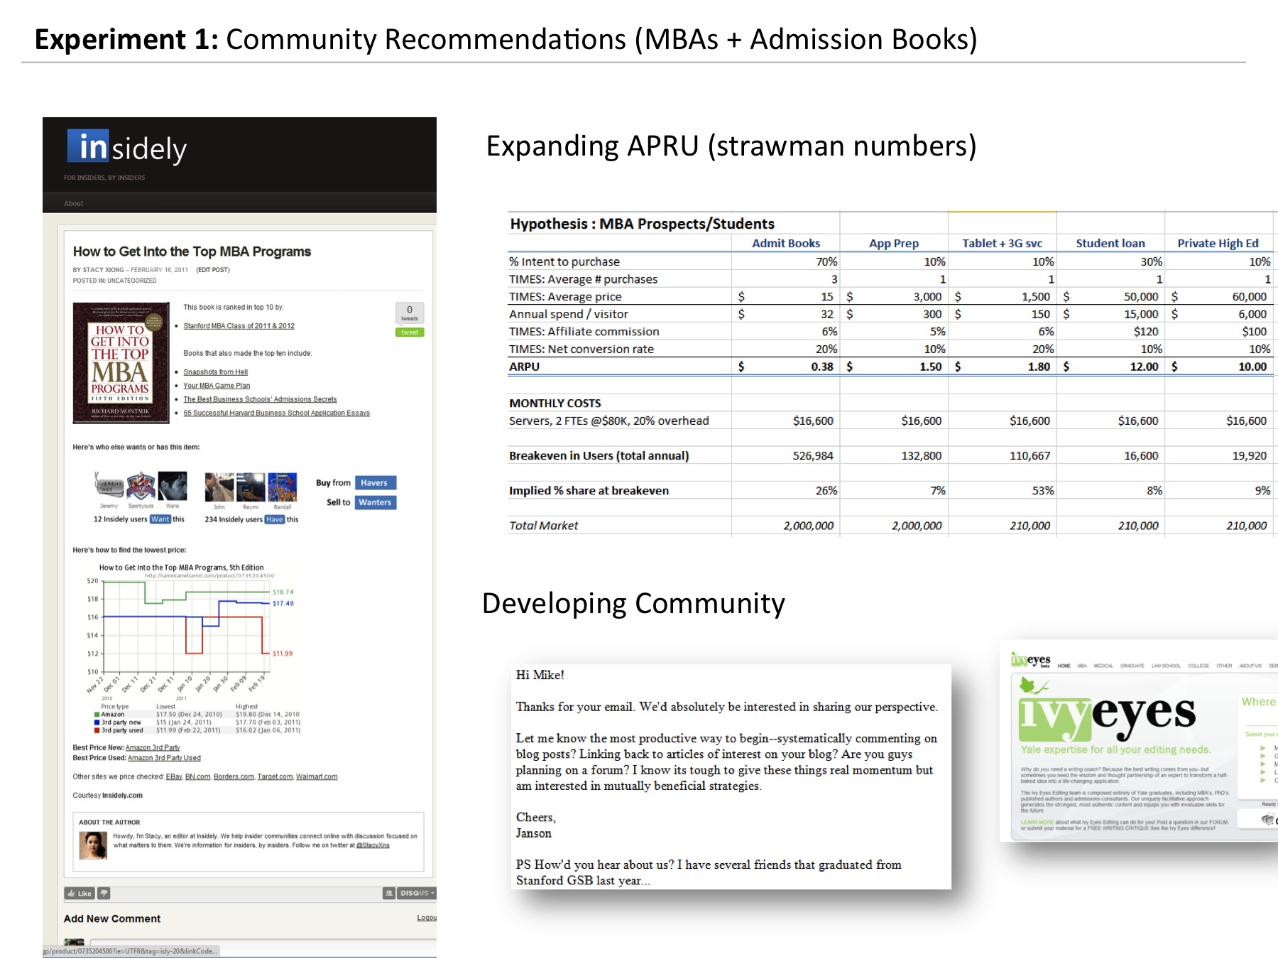Select the App Prep column header
The image size is (1278, 959).
tap(894, 243)
